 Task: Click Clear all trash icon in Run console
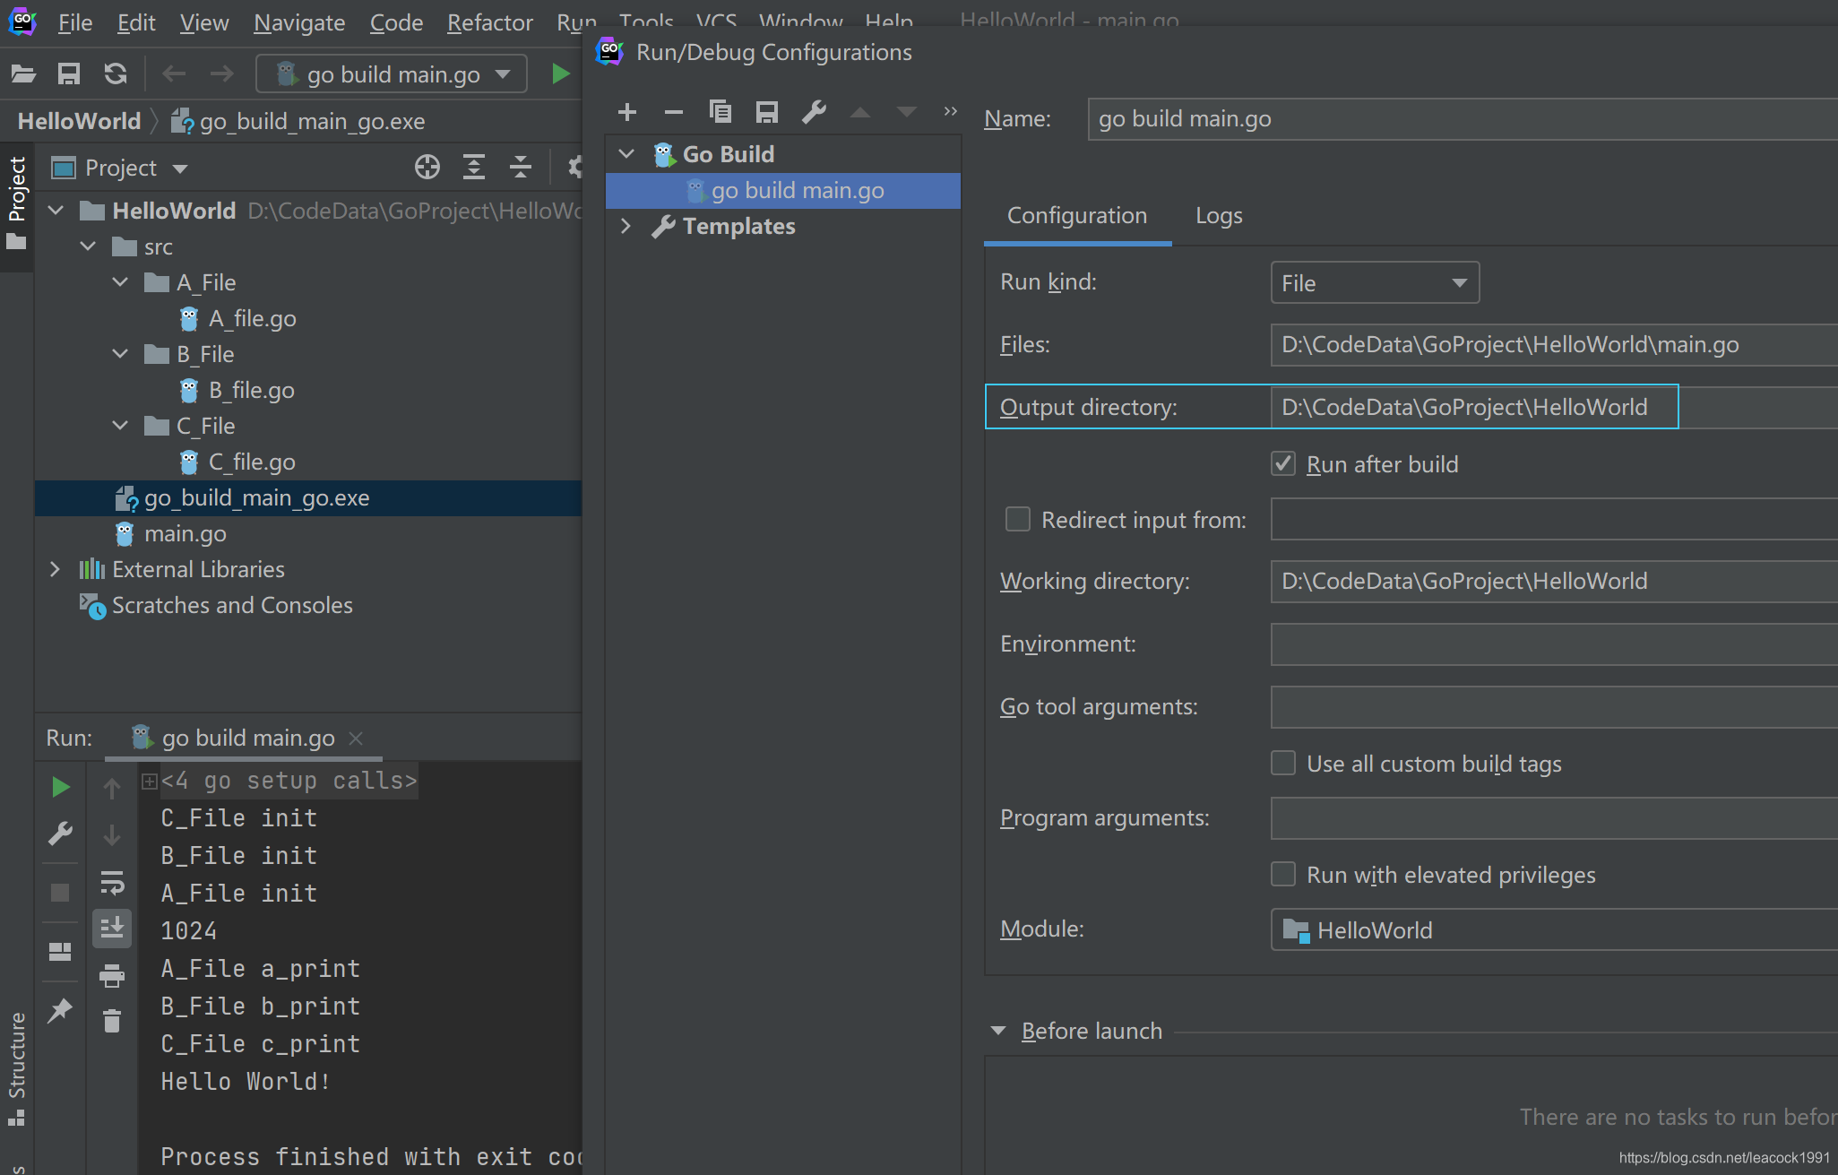[112, 1021]
